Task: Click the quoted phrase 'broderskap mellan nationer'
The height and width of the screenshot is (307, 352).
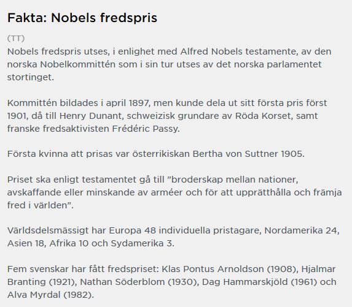Action: pos(235,180)
